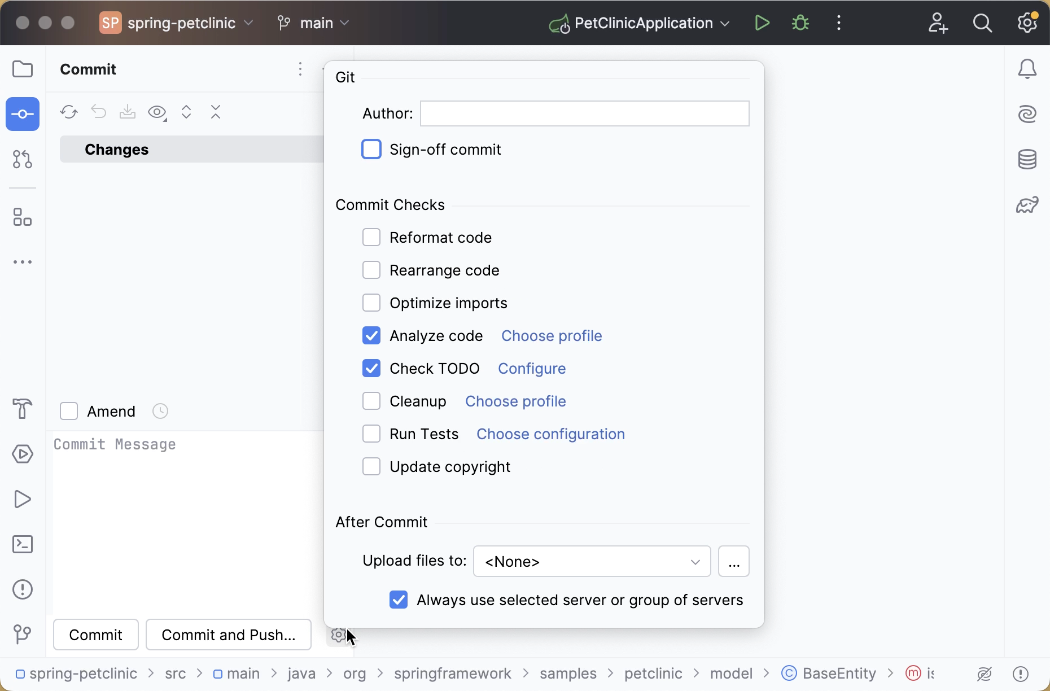The image size is (1050, 691).
Task: Open Search Everywhere with the magnifier
Action: coord(982,23)
